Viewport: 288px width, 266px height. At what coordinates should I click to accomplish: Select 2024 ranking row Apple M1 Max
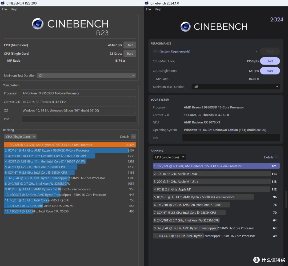(216, 174)
